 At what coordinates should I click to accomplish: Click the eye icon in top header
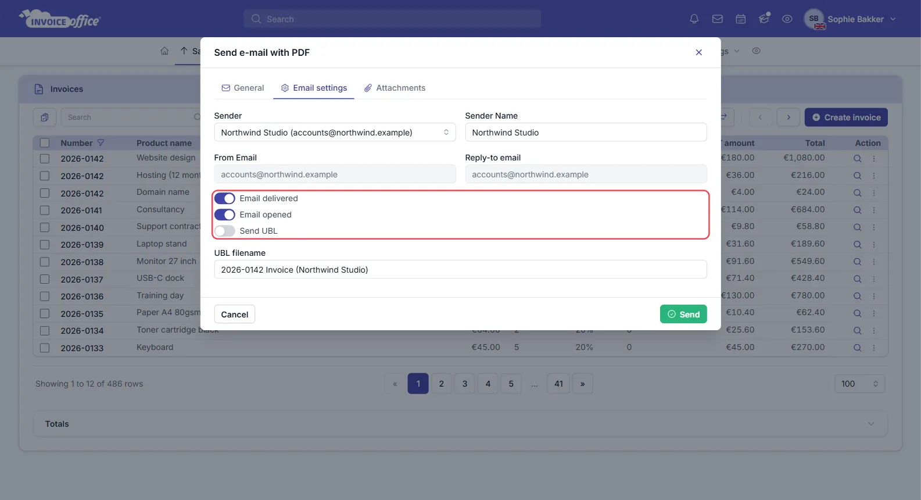click(x=787, y=19)
